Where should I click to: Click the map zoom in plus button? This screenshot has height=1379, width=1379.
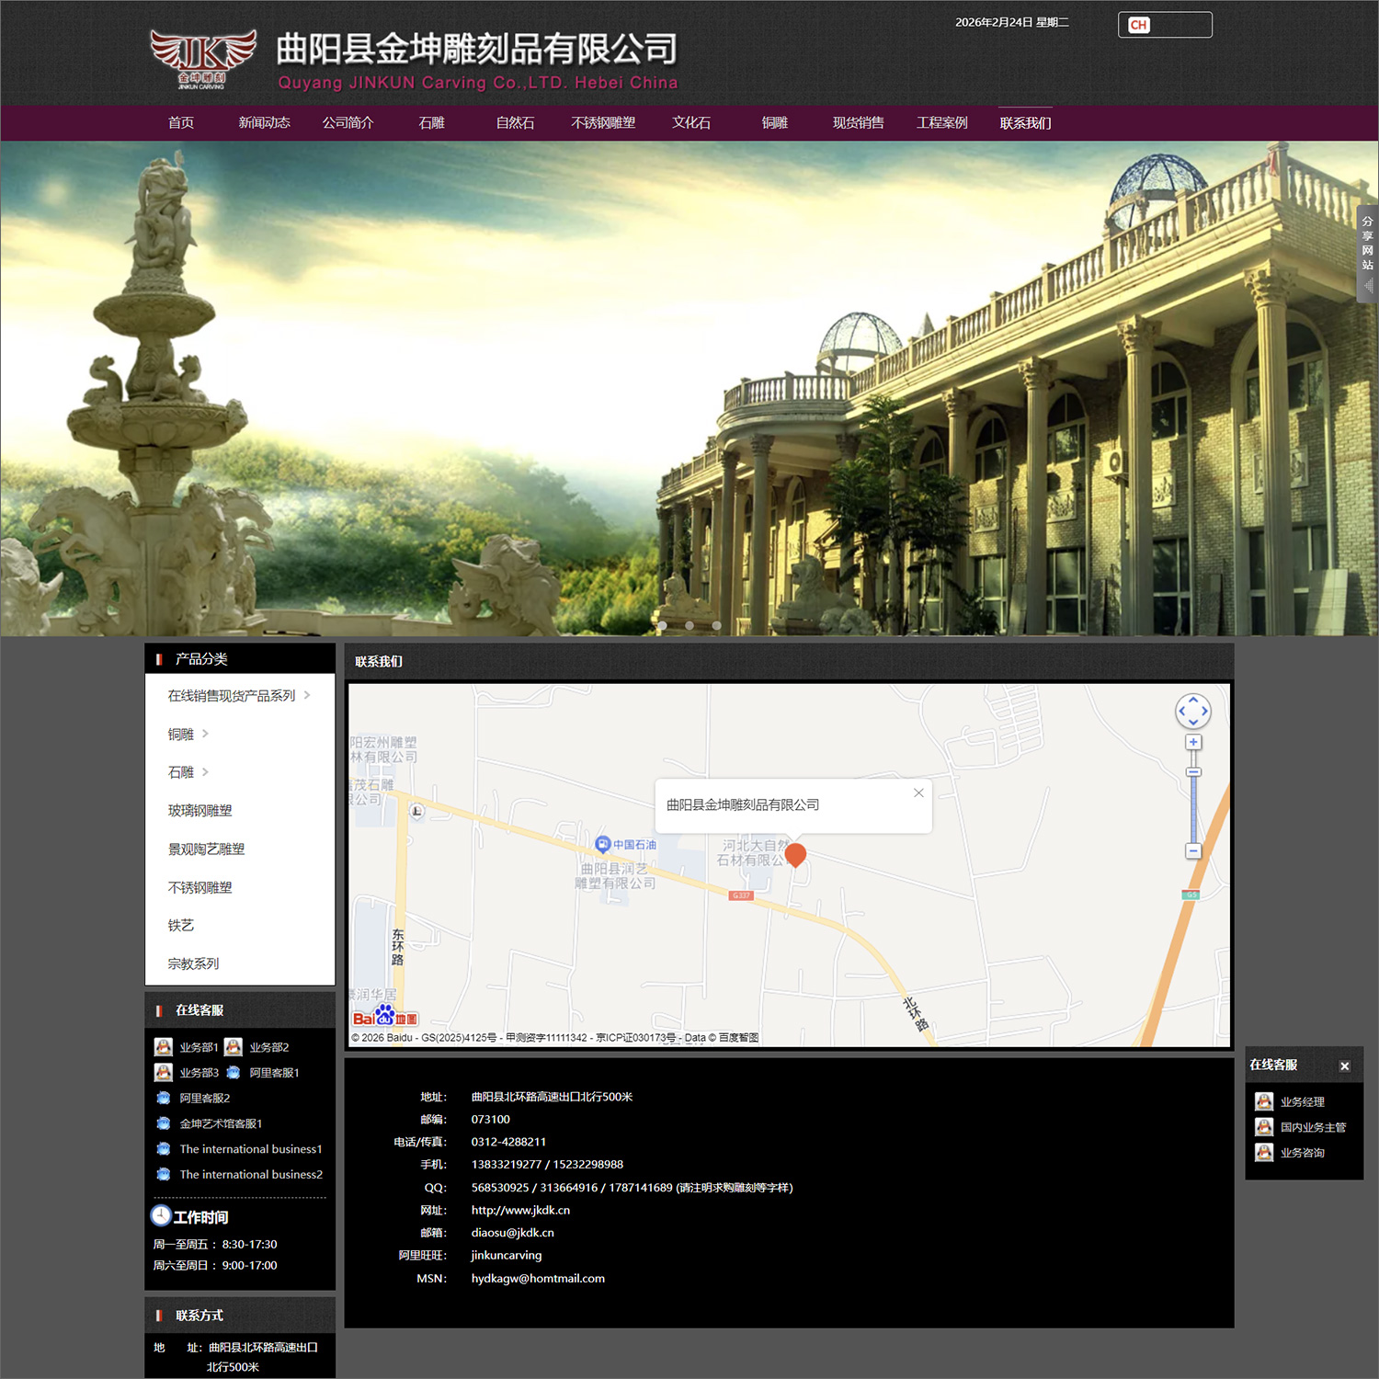tap(1192, 742)
